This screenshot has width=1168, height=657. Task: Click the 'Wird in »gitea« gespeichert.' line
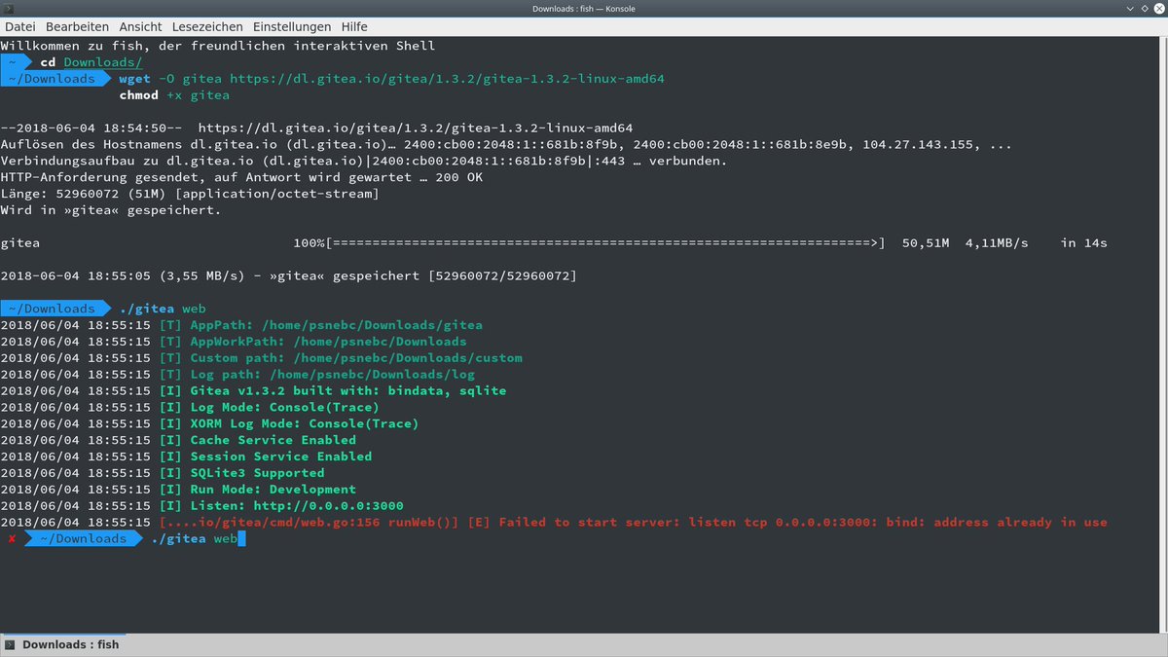click(x=111, y=210)
